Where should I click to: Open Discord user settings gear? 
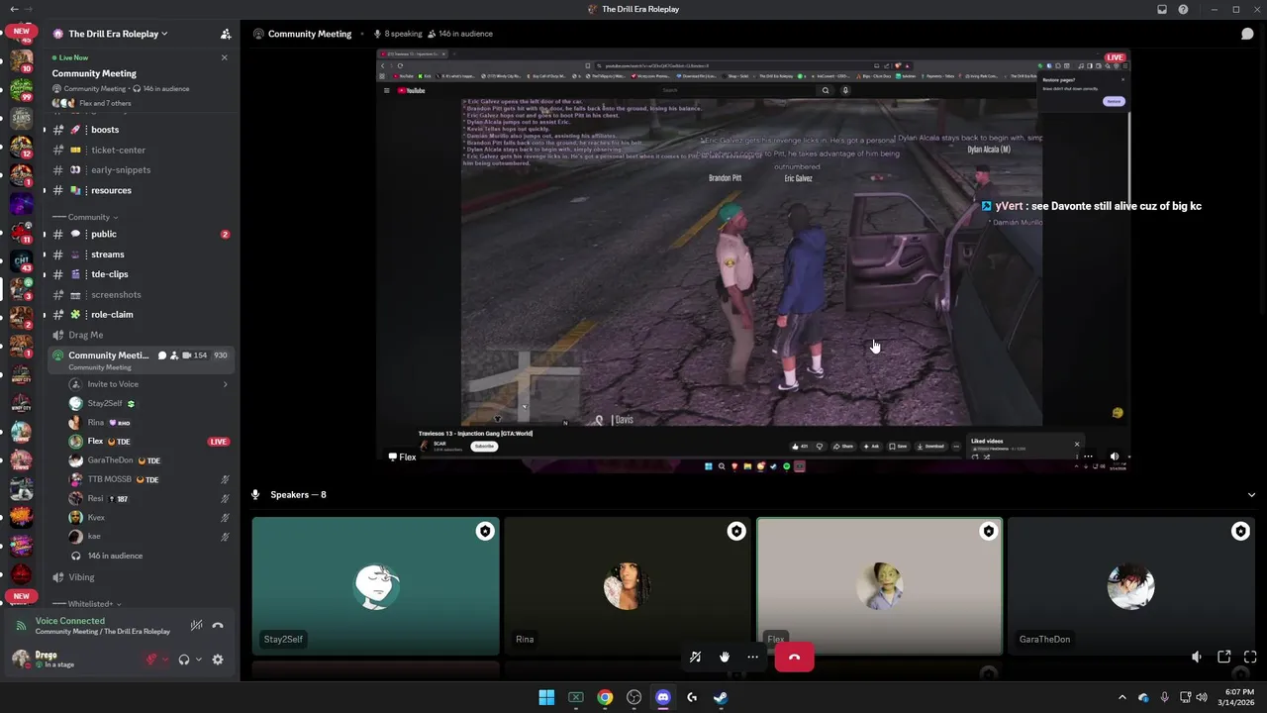click(x=218, y=660)
